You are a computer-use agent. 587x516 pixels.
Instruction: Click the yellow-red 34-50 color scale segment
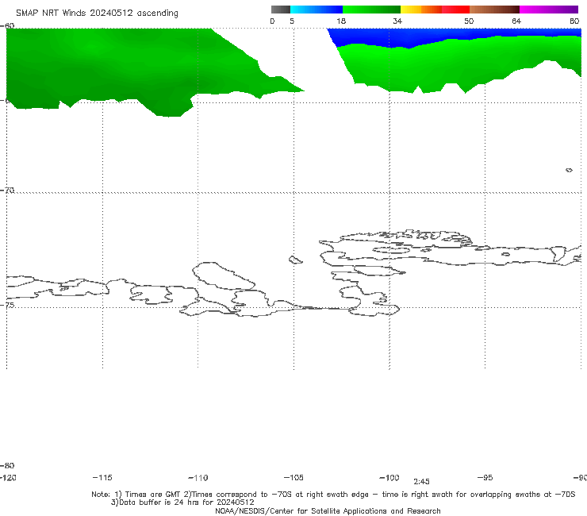pyautogui.click(x=435, y=10)
